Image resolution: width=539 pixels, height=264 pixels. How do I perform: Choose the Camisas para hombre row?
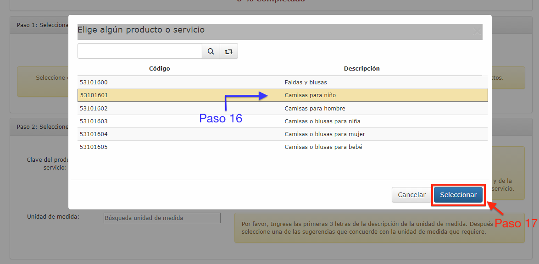pyautogui.click(x=315, y=109)
